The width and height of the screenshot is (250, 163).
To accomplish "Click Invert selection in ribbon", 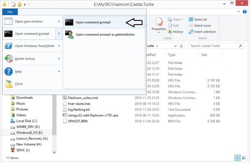I will (202, 32).
